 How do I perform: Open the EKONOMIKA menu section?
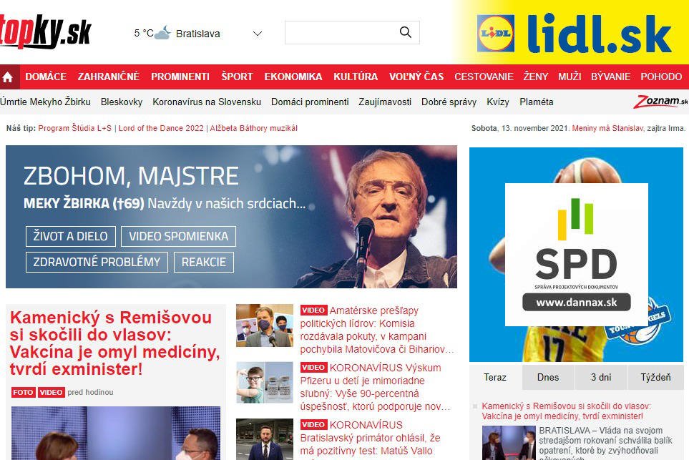tap(293, 77)
